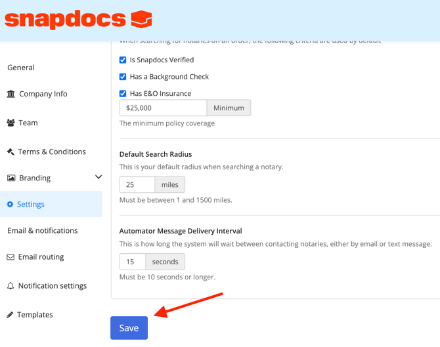The height and width of the screenshot is (347, 440).
Task: Open the General section
Action: [21, 68]
